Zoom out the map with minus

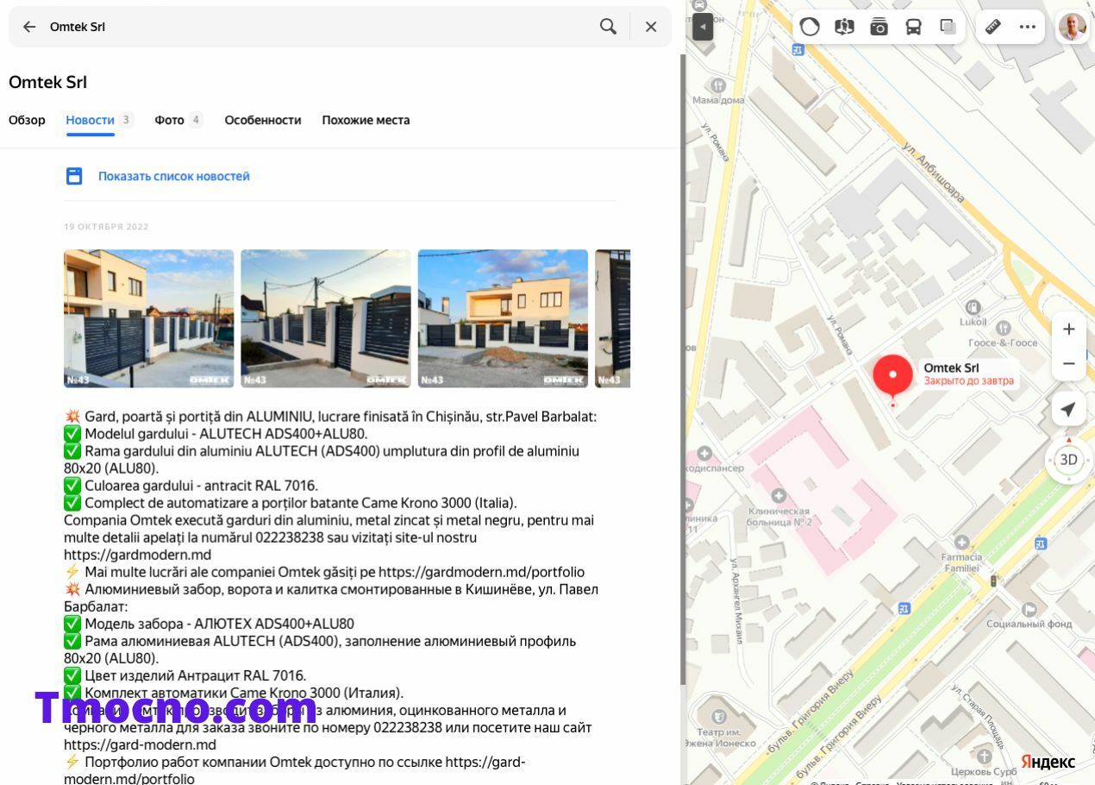point(1068,363)
